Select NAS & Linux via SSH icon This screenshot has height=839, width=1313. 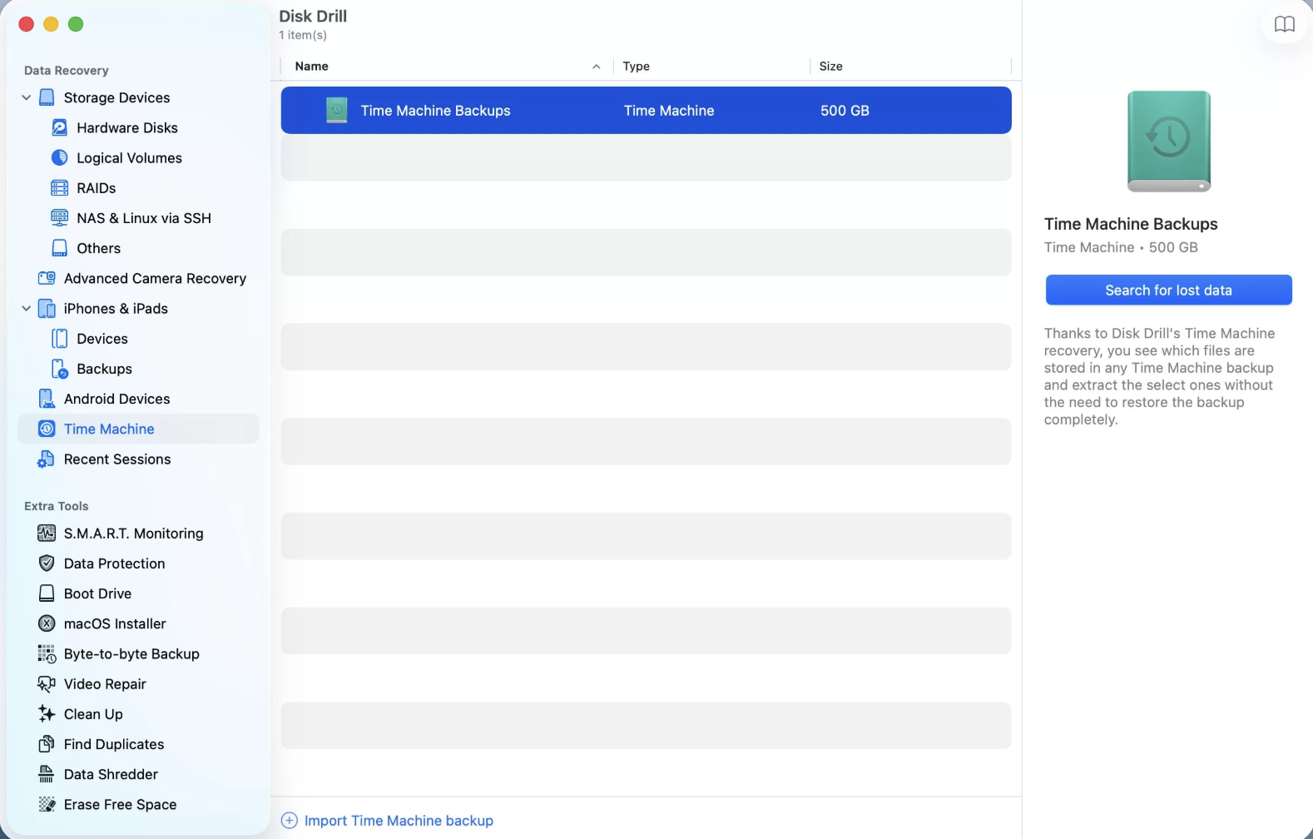point(59,218)
